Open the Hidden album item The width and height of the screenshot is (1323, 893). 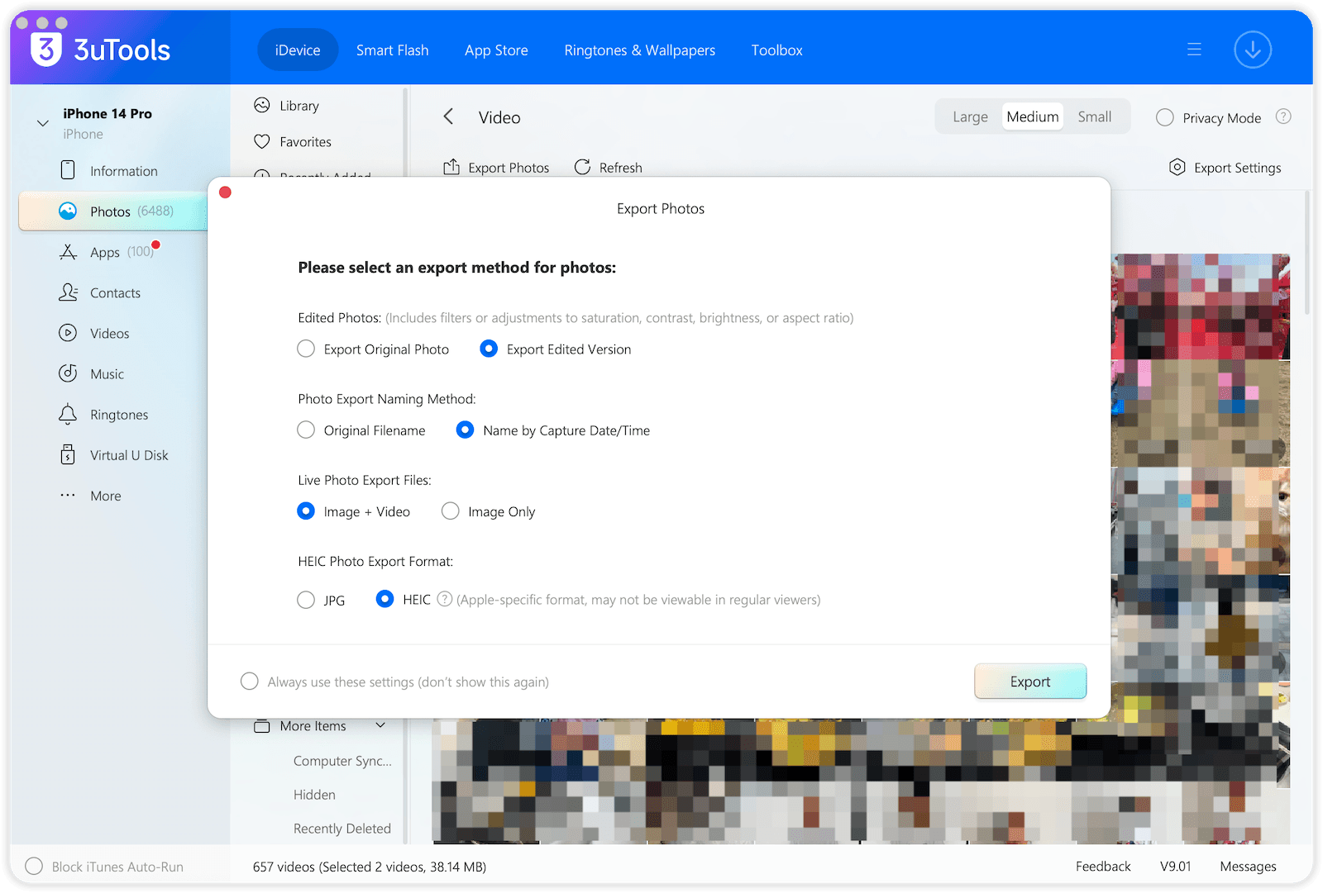point(314,795)
